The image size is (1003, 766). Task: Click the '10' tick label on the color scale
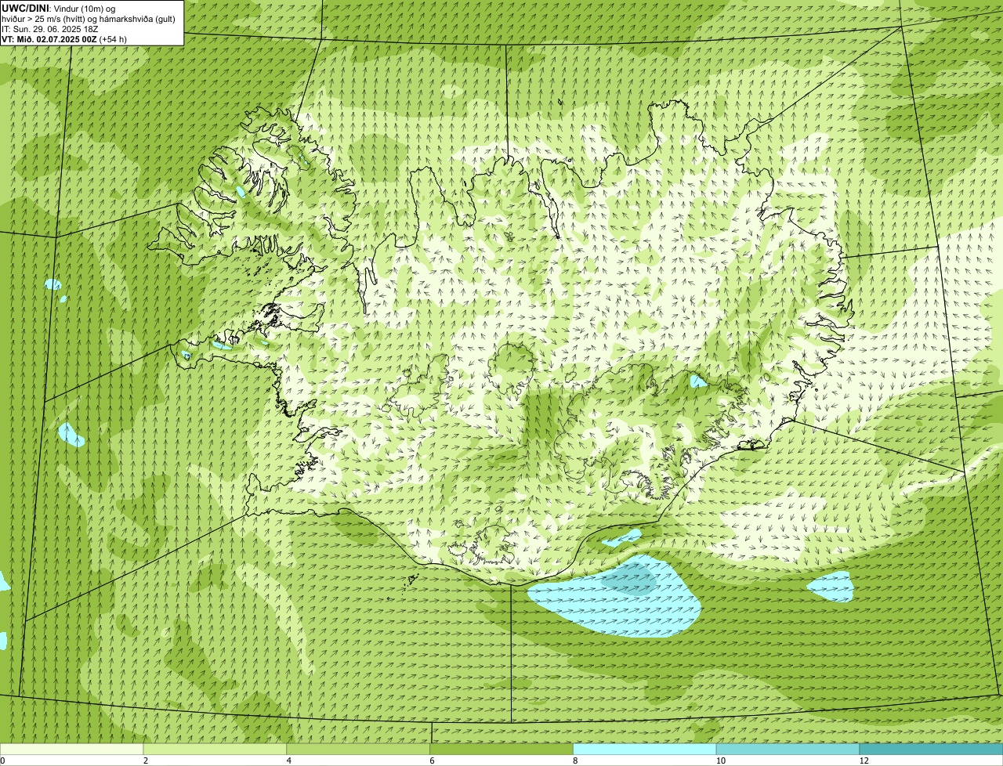pyautogui.click(x=720, y=761)
